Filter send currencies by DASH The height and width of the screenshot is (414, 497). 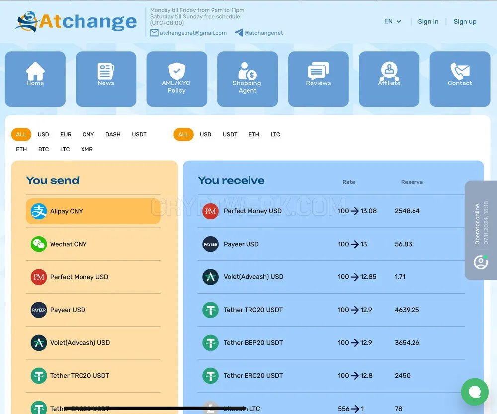tap(113, 134)
